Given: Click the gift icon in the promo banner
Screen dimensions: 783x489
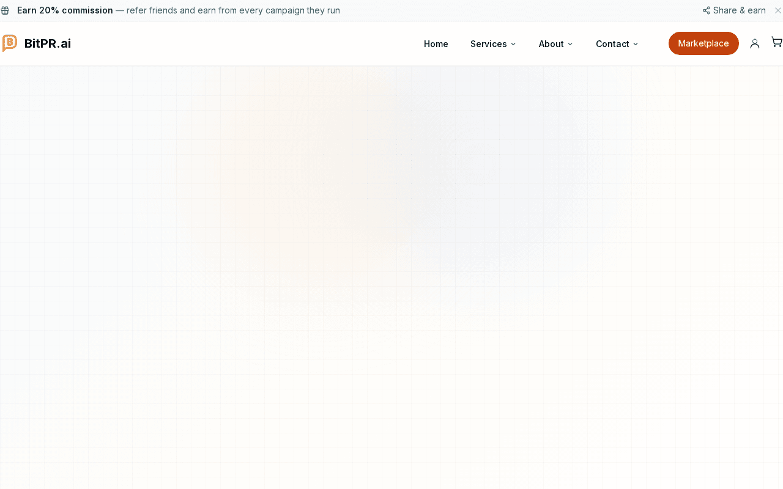Looking at the screenshot, I should coord(5,10).
